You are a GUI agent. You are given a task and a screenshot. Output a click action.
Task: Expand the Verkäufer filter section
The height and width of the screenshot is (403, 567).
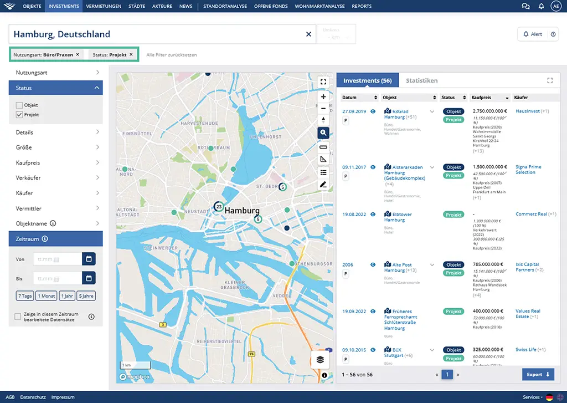56,178
